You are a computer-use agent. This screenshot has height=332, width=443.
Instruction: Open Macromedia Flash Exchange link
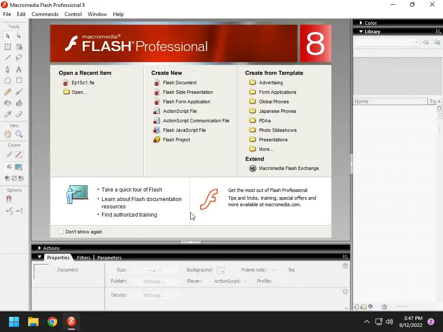coord(284,168)
